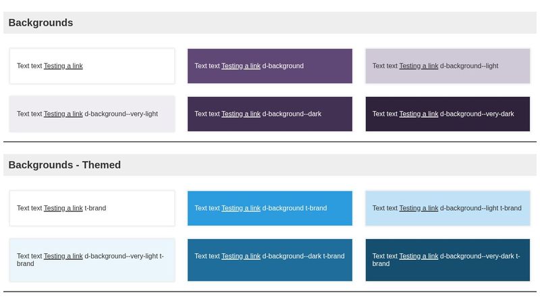Open the link in the d-background--very-light t-brand card

pos(63,256)
